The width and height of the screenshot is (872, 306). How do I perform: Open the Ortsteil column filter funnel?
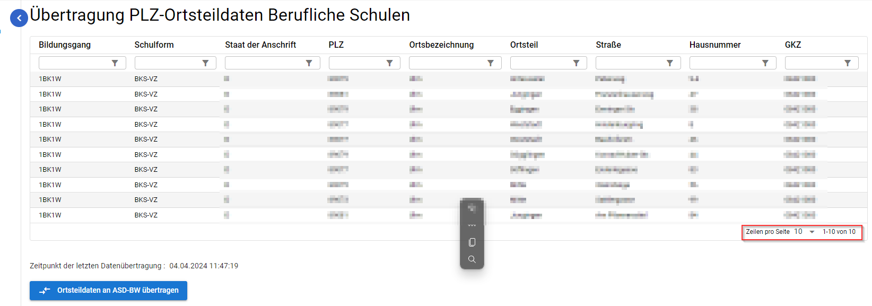click(x=577, y=63)
